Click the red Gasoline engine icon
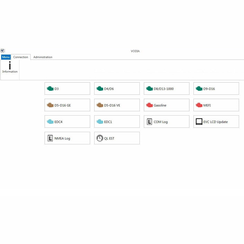244x244 pixels. [150, 105]
